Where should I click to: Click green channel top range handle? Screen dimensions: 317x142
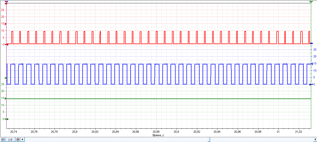[6, 78]
